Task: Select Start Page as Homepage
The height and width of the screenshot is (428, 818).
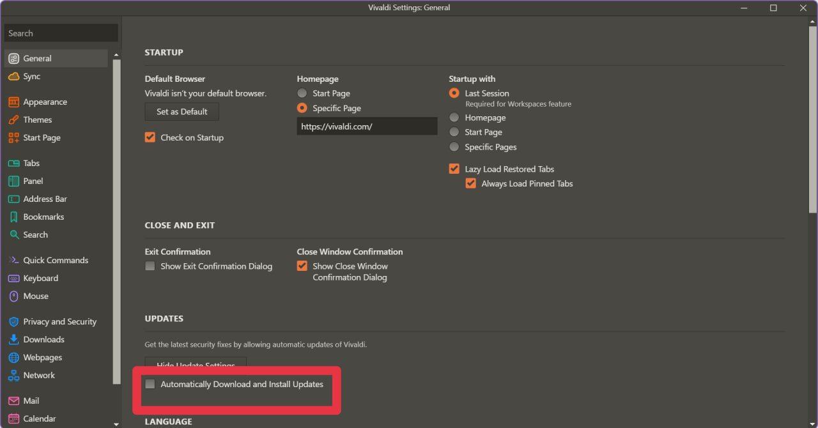Action: click(302, 93)
